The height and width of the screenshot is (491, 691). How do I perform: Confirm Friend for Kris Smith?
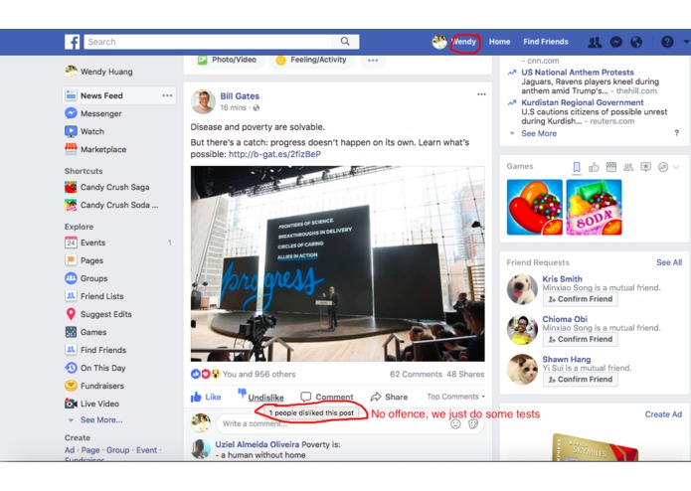click(x=580, y=299)
